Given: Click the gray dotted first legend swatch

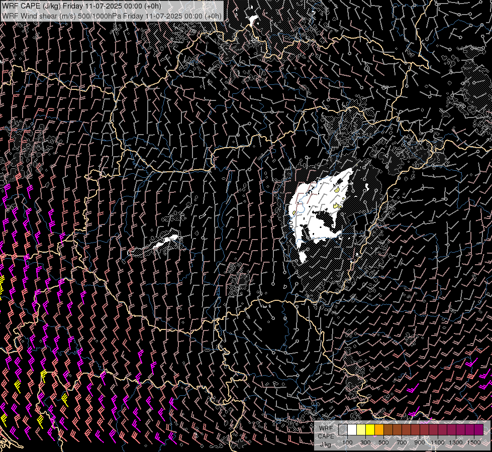Looking at the screenshot, I should pos(343,429).
